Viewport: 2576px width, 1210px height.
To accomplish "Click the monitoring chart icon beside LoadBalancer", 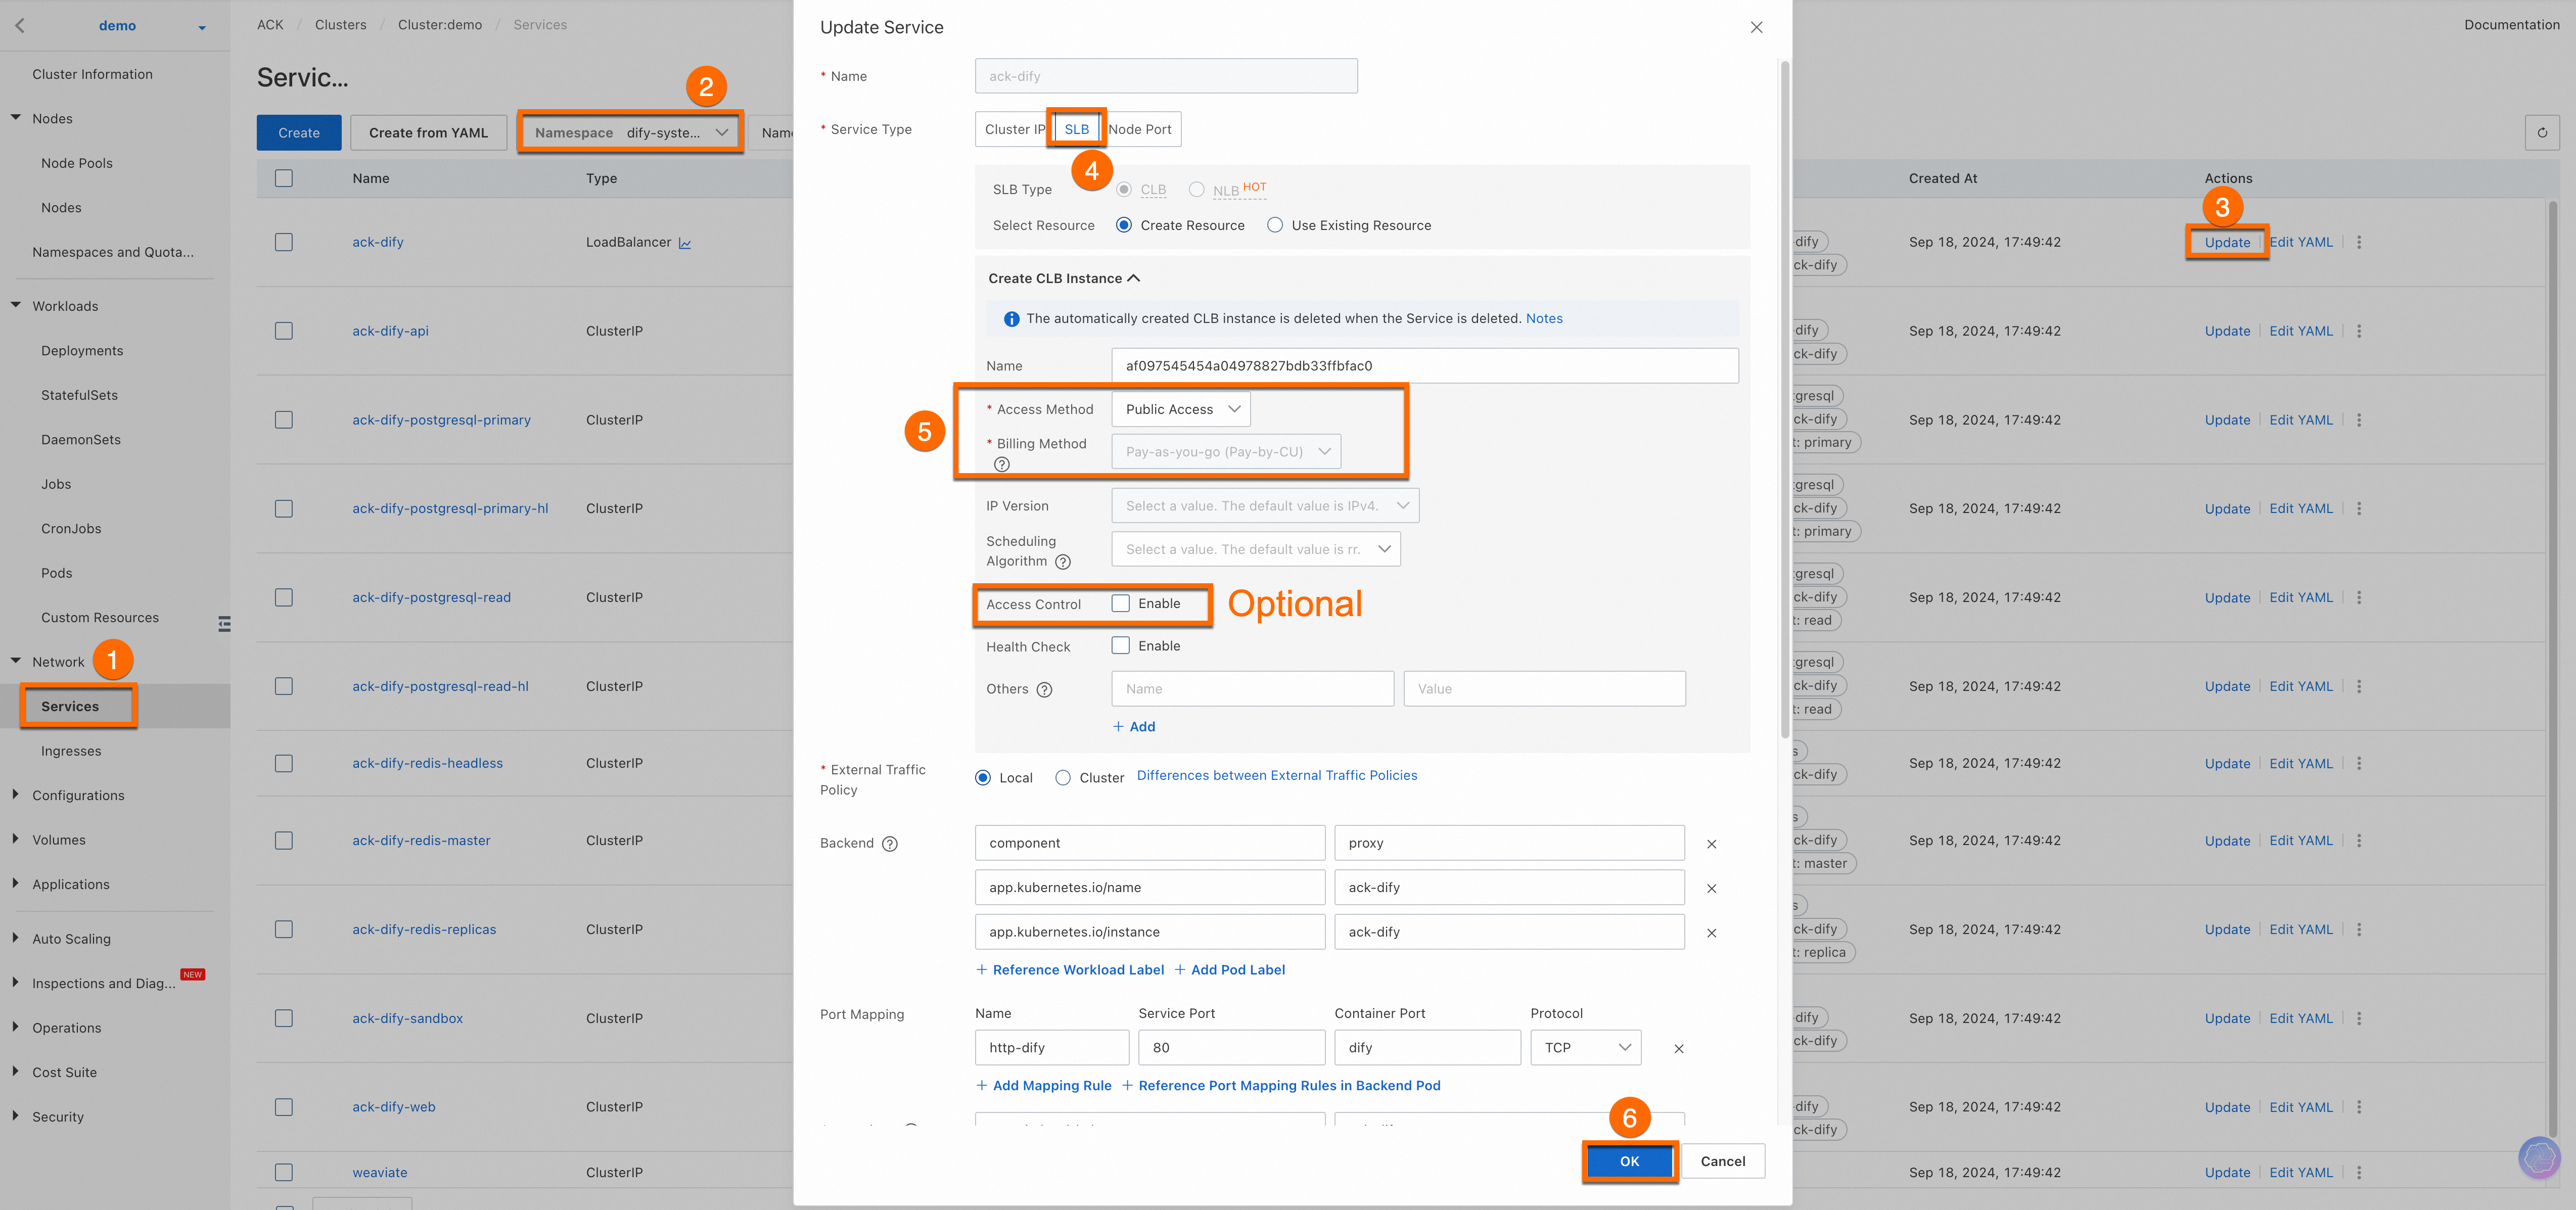I will coord(685,243).
